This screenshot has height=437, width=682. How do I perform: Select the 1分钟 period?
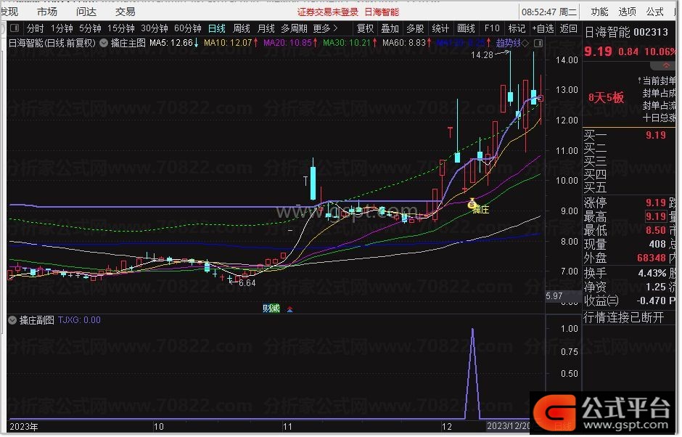62,29
